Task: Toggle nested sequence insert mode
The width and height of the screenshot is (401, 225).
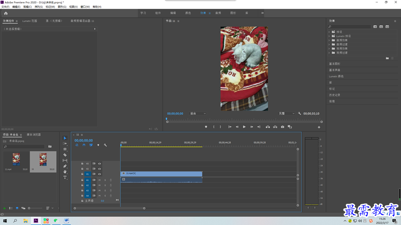Action: click(x=76, y=145)
